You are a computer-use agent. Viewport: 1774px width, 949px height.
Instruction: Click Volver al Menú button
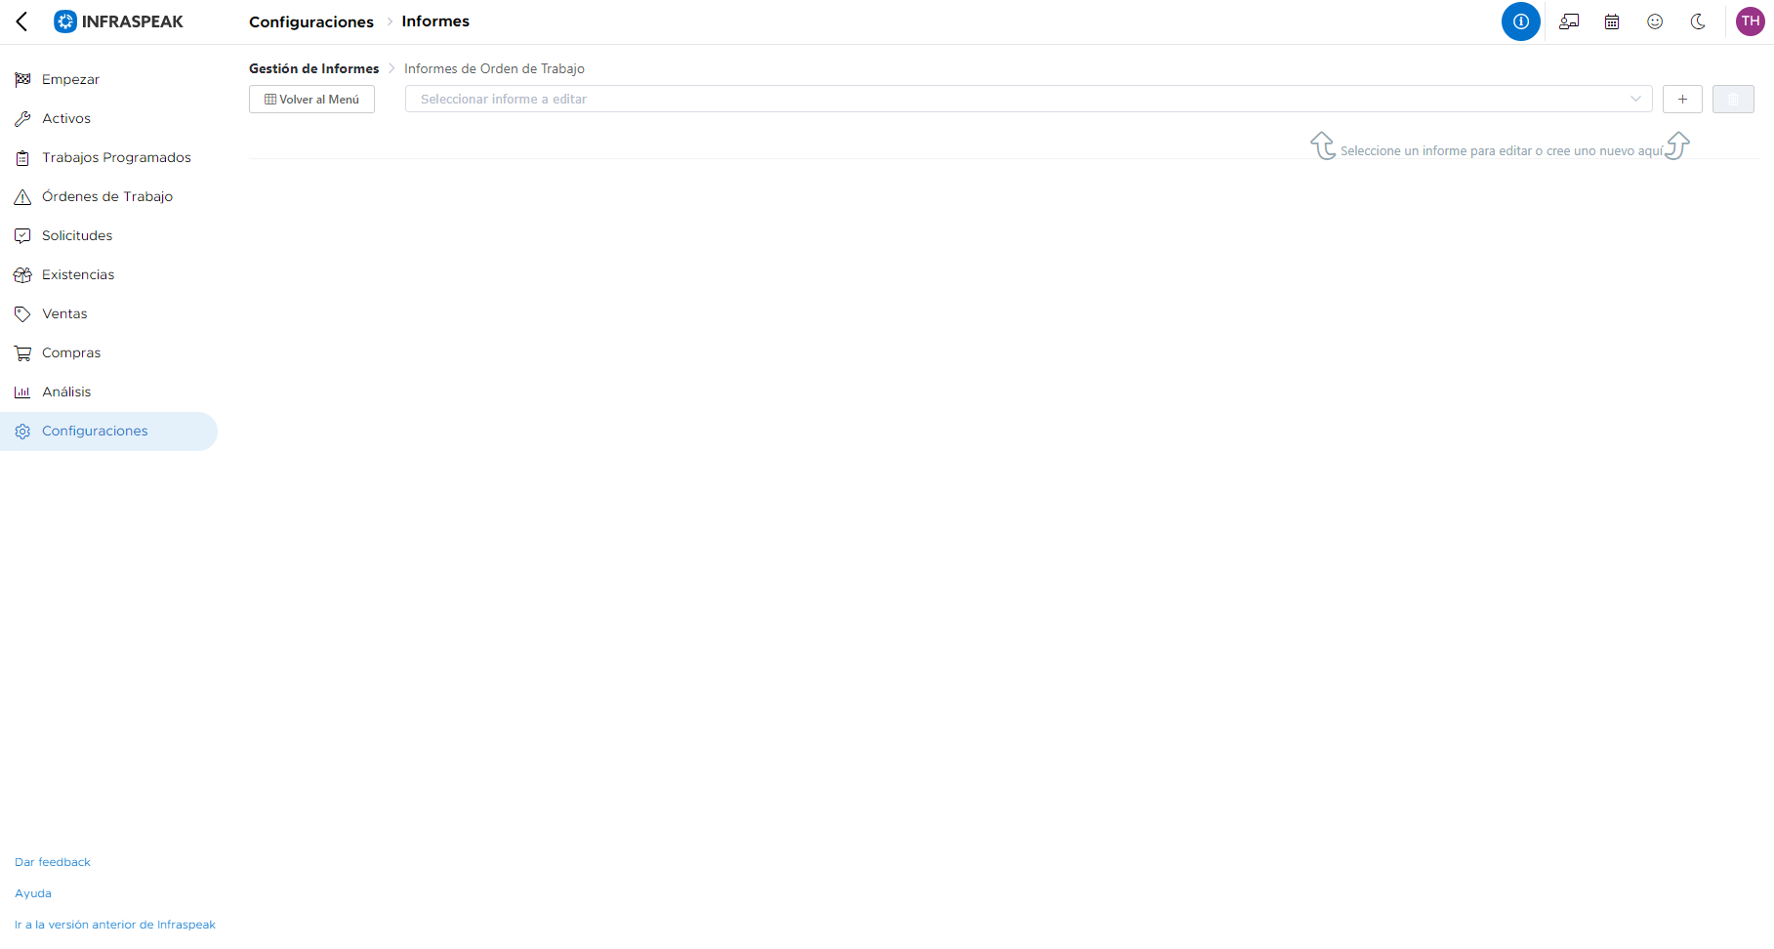point(311,100)
